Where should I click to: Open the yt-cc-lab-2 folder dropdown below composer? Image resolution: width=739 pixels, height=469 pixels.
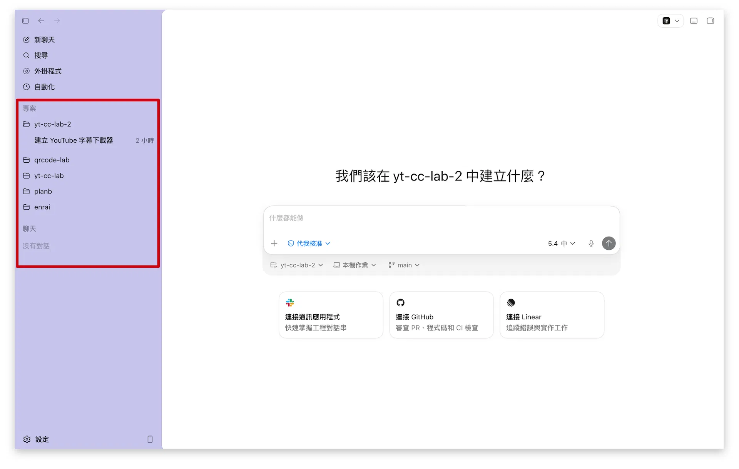pyautogui.click(x=296, y=265)
